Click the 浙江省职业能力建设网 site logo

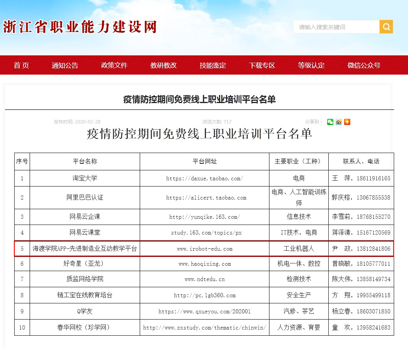click(80, 27)
